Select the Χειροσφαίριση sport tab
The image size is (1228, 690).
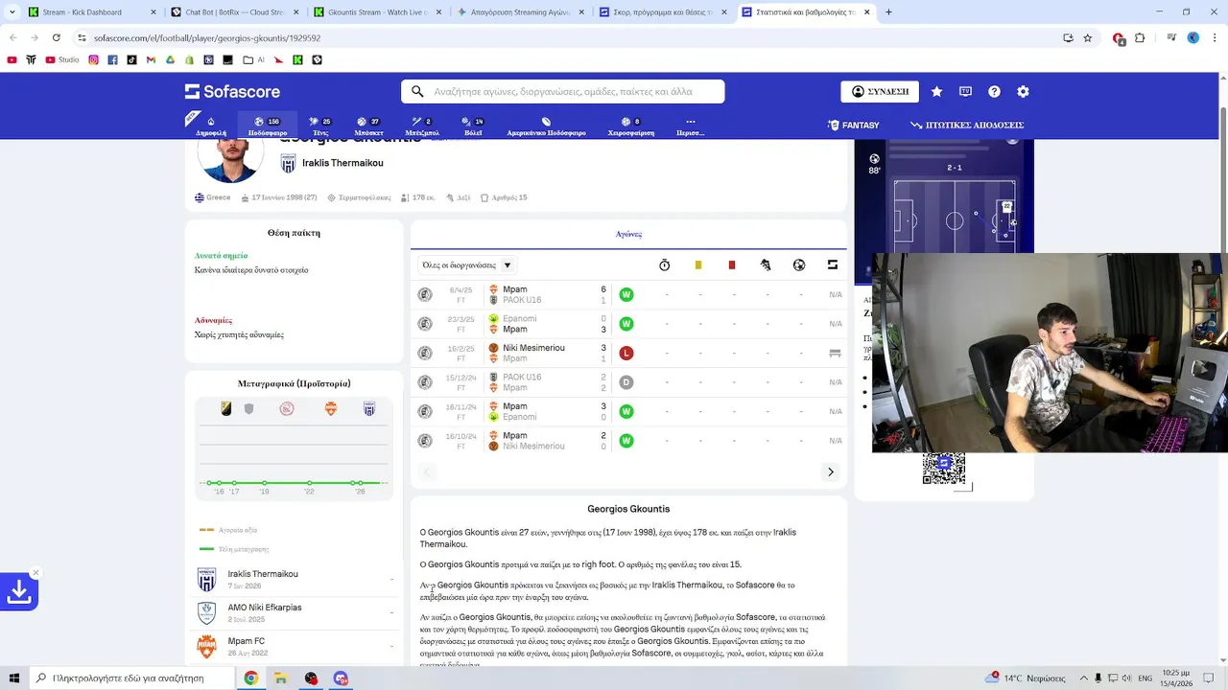click(x=631, y=126)
